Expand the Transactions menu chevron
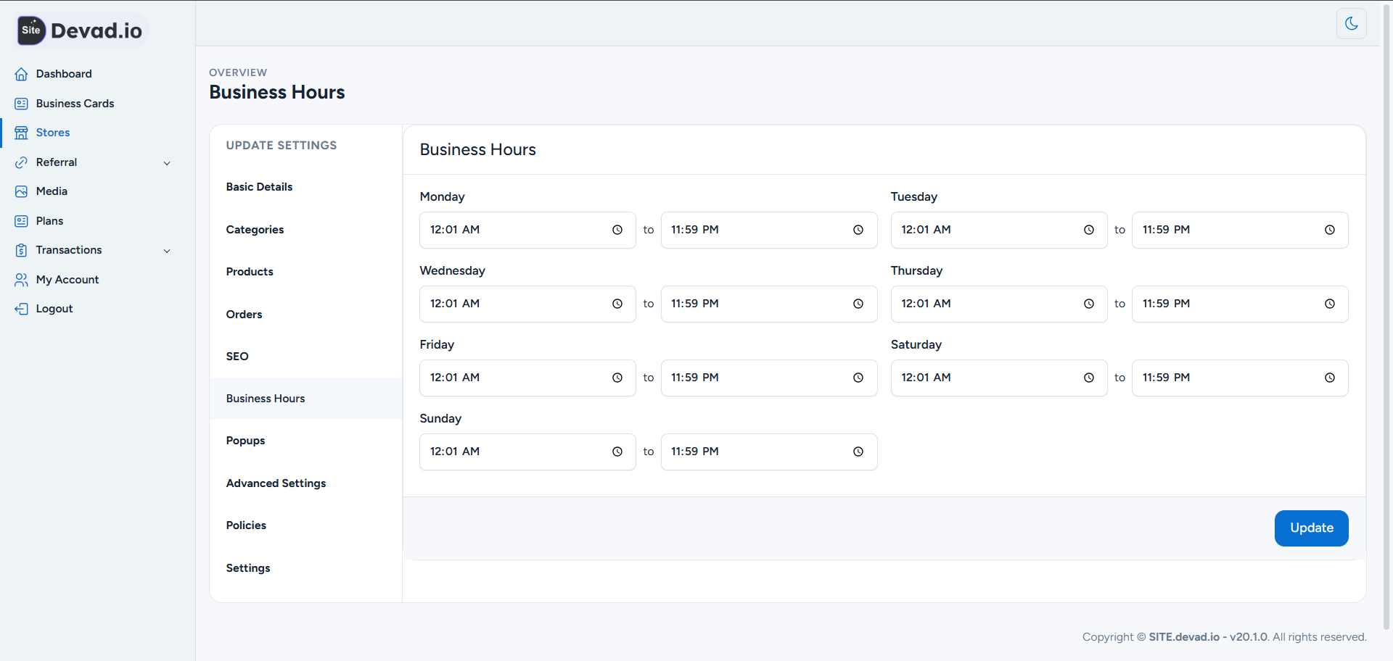 click(x=168, y=250)
